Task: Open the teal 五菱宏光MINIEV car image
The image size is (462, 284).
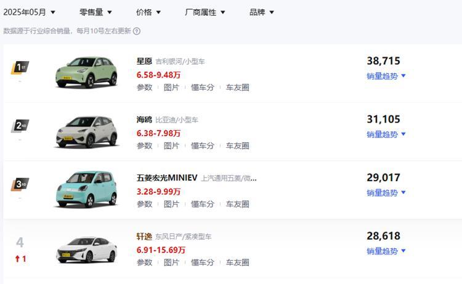Action: click(x=86, y=189)
